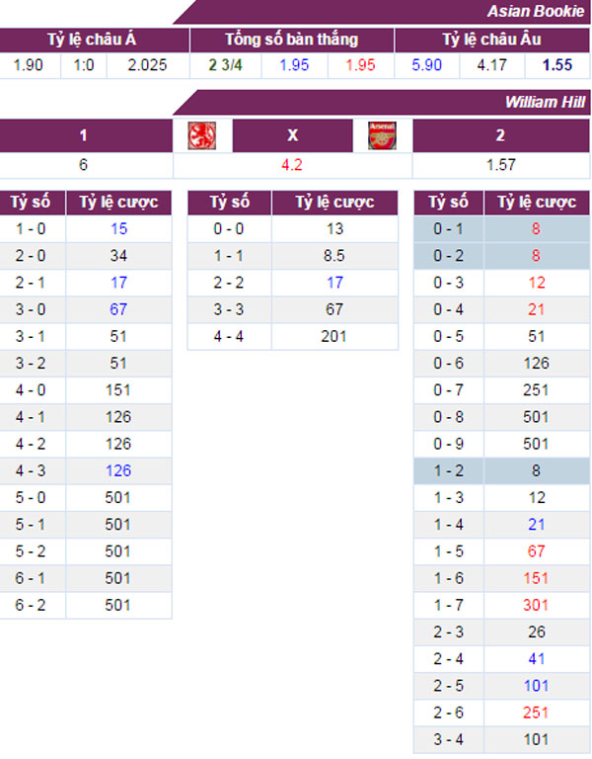
Task: Choose the highlighted 0 - 1 odds 8
Action: tap(536, 229)
